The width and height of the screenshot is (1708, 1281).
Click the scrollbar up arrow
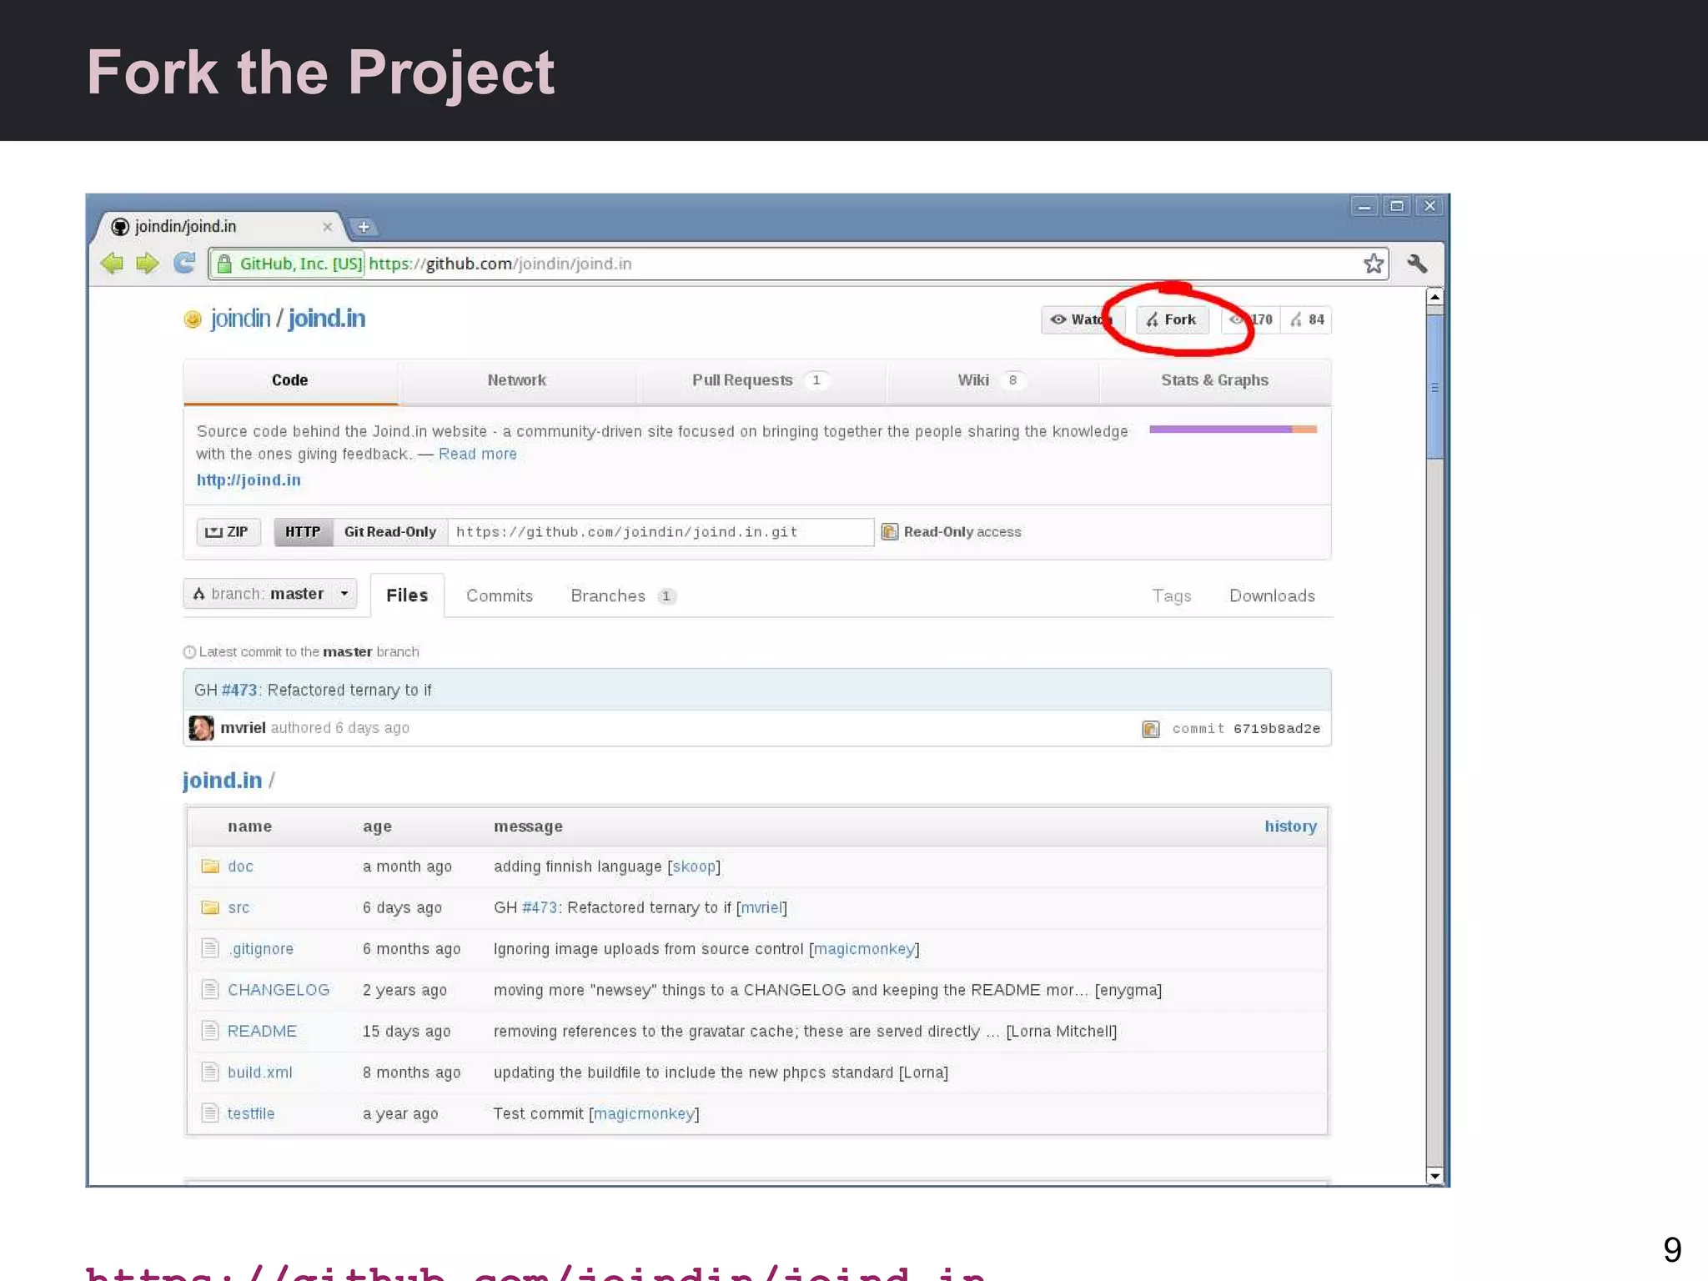point(1434,297)
